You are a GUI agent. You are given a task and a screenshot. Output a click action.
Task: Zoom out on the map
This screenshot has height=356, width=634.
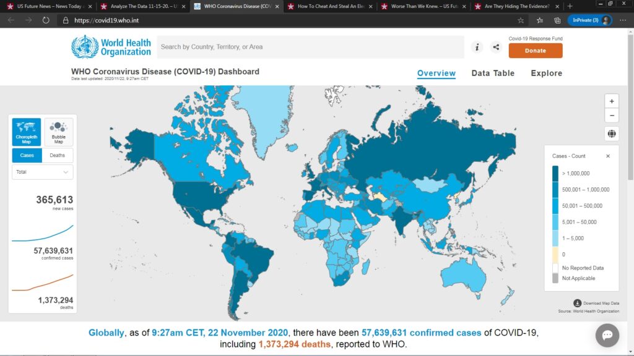[612, 115]
